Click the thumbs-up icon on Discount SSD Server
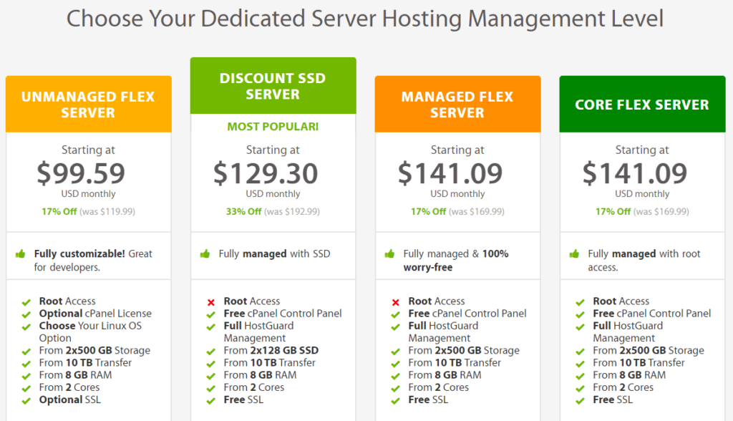 [203, 253]
